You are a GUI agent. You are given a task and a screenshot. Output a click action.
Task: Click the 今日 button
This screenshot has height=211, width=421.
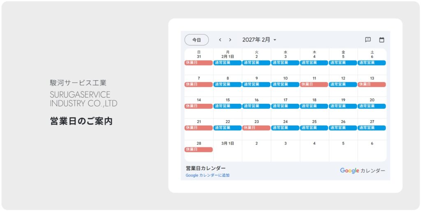(197, 40)
